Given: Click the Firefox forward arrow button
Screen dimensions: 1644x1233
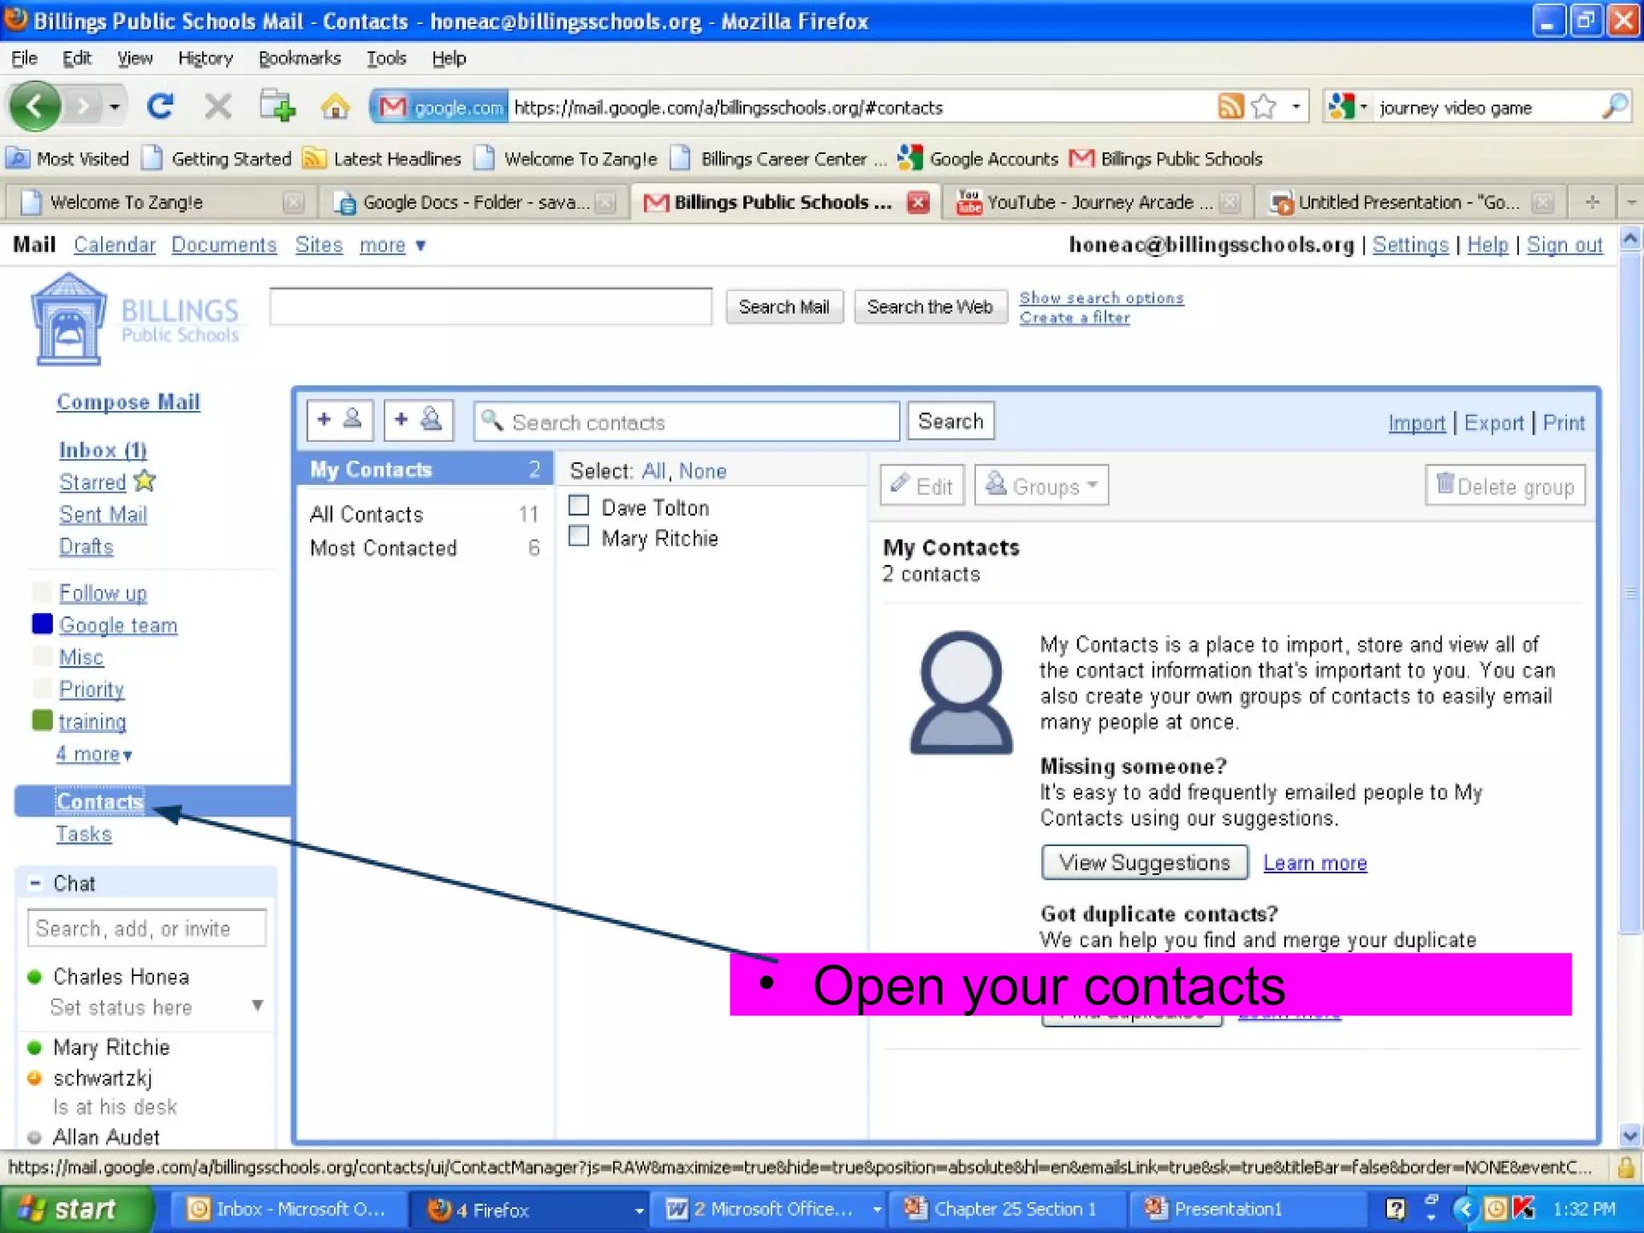Looking at the screenshot, I should [x=83, y=106].
